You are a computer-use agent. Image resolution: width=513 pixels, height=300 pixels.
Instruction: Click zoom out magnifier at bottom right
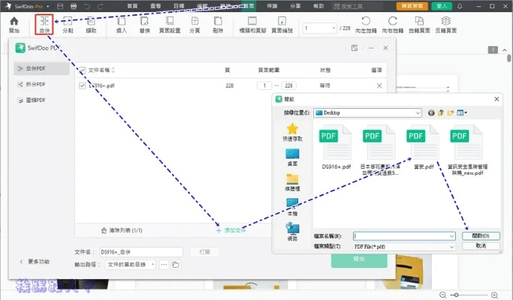(442, 295)
